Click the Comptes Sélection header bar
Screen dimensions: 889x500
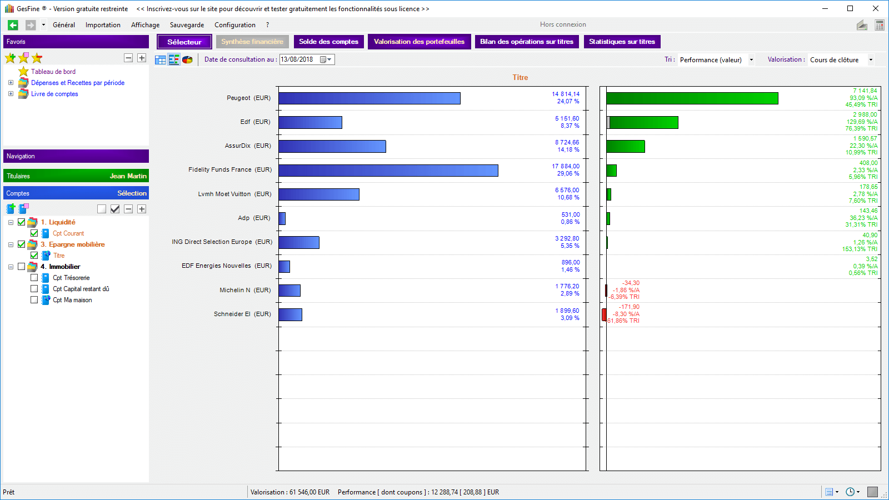click(76, 193)
